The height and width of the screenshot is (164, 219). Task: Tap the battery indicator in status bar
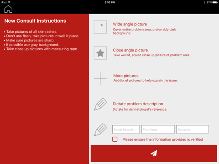[215, 2]
